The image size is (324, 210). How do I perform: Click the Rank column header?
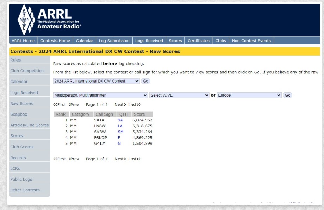61,114
